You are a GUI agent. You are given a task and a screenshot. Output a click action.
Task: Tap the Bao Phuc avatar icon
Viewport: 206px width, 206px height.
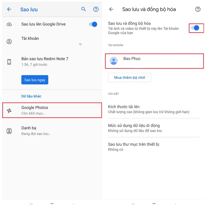(114, 61)
